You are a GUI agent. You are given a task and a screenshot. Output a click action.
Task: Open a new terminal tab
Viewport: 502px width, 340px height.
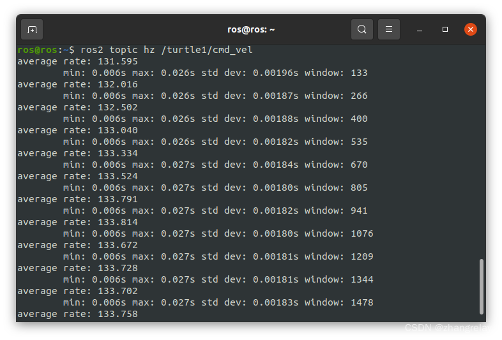click(32, 29)
